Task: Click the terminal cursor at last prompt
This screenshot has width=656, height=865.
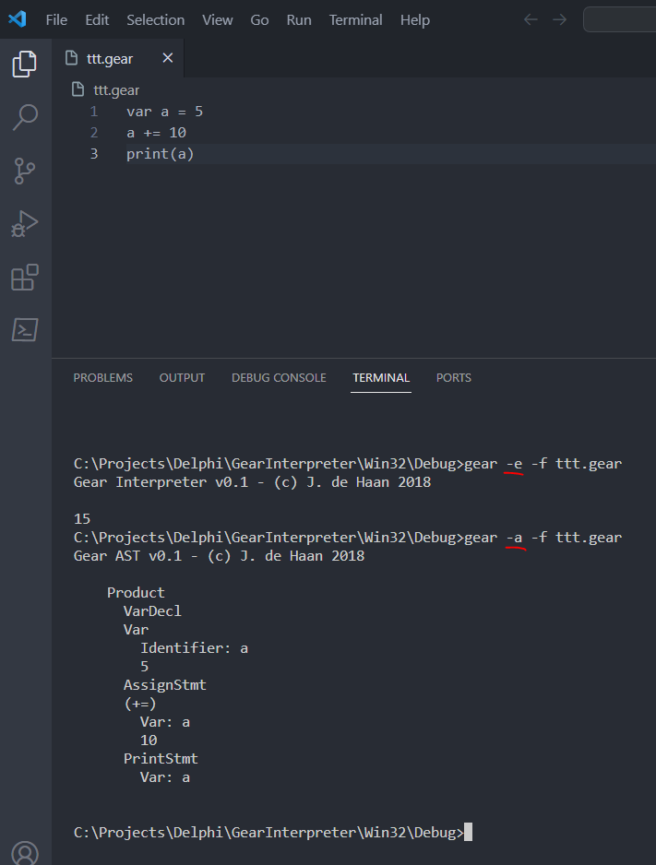Action: click(x=468, y=832)
